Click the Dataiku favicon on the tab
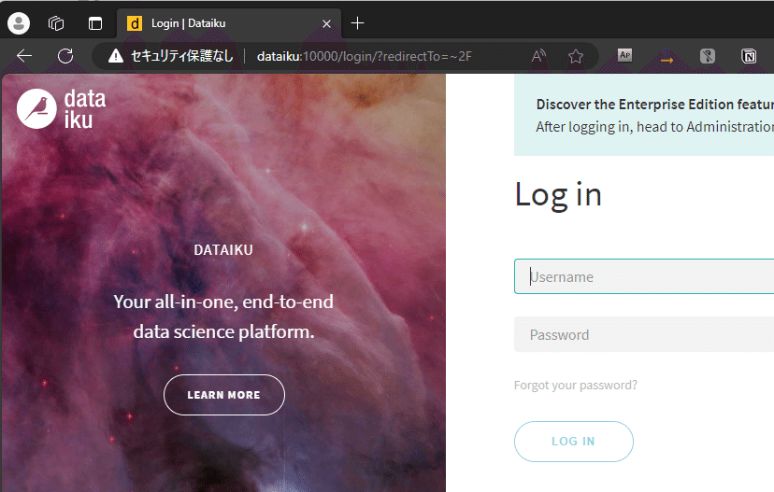774x492 pixels. 135,23
